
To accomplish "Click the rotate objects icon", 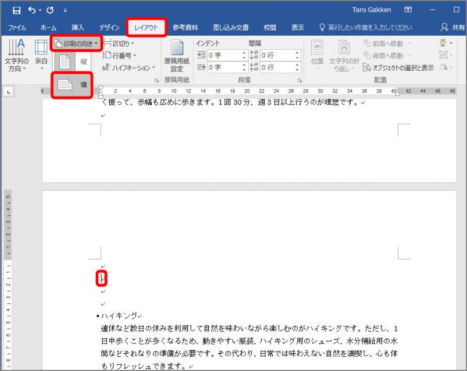I will pyautogui.click(x=446, y=68).
